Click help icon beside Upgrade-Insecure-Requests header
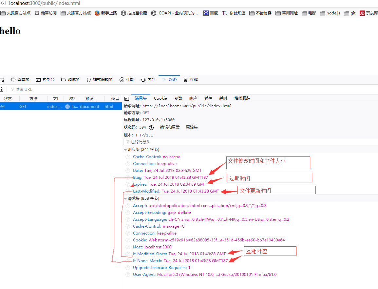The width and height of the screenshot is (378, 289). [128, 268]
